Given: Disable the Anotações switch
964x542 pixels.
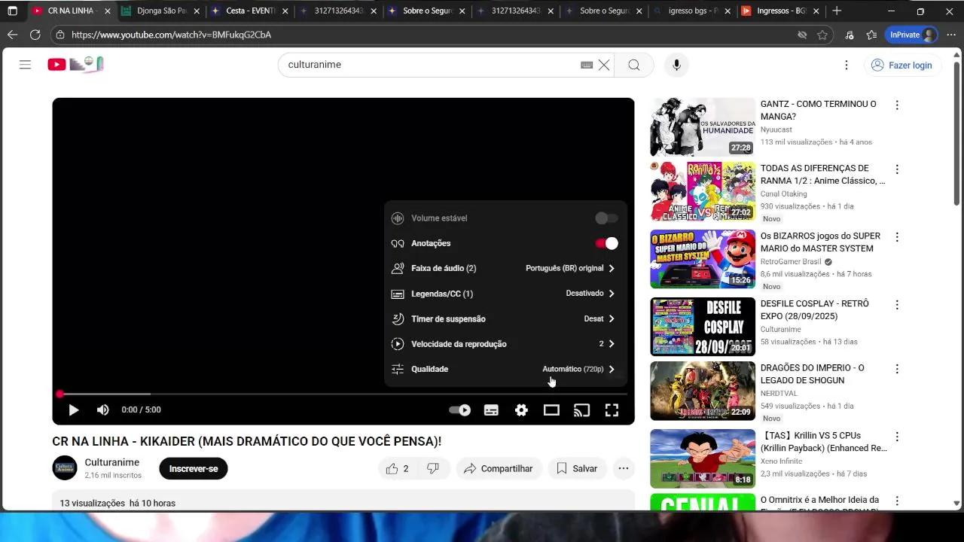Looking at the screenshot, I should click(x=606, y=243).
